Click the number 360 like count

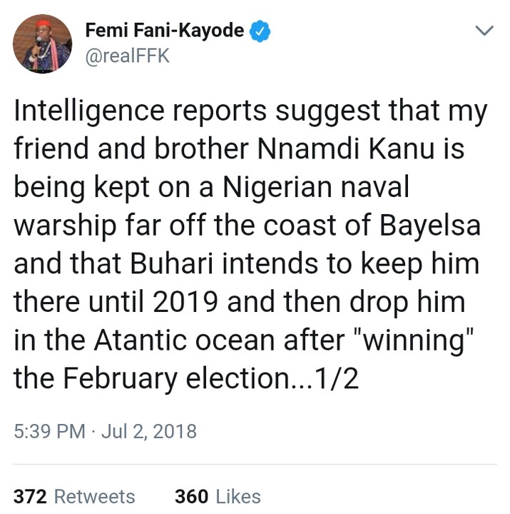click(190, 496)
